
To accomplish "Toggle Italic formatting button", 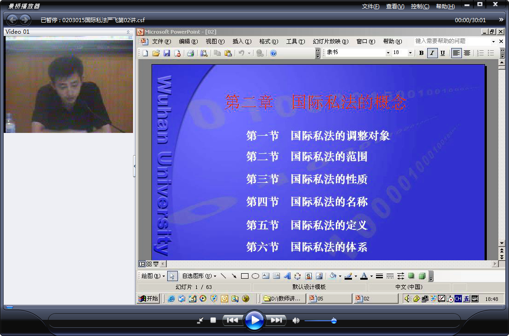I will pyautogui.click(x=432, y=53).
